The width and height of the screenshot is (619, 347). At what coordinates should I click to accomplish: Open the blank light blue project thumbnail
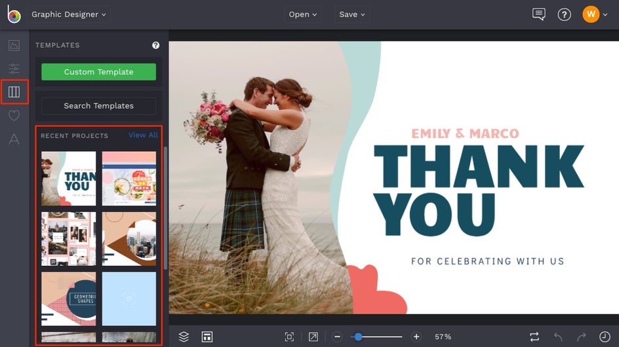click(x=129, y=299)
